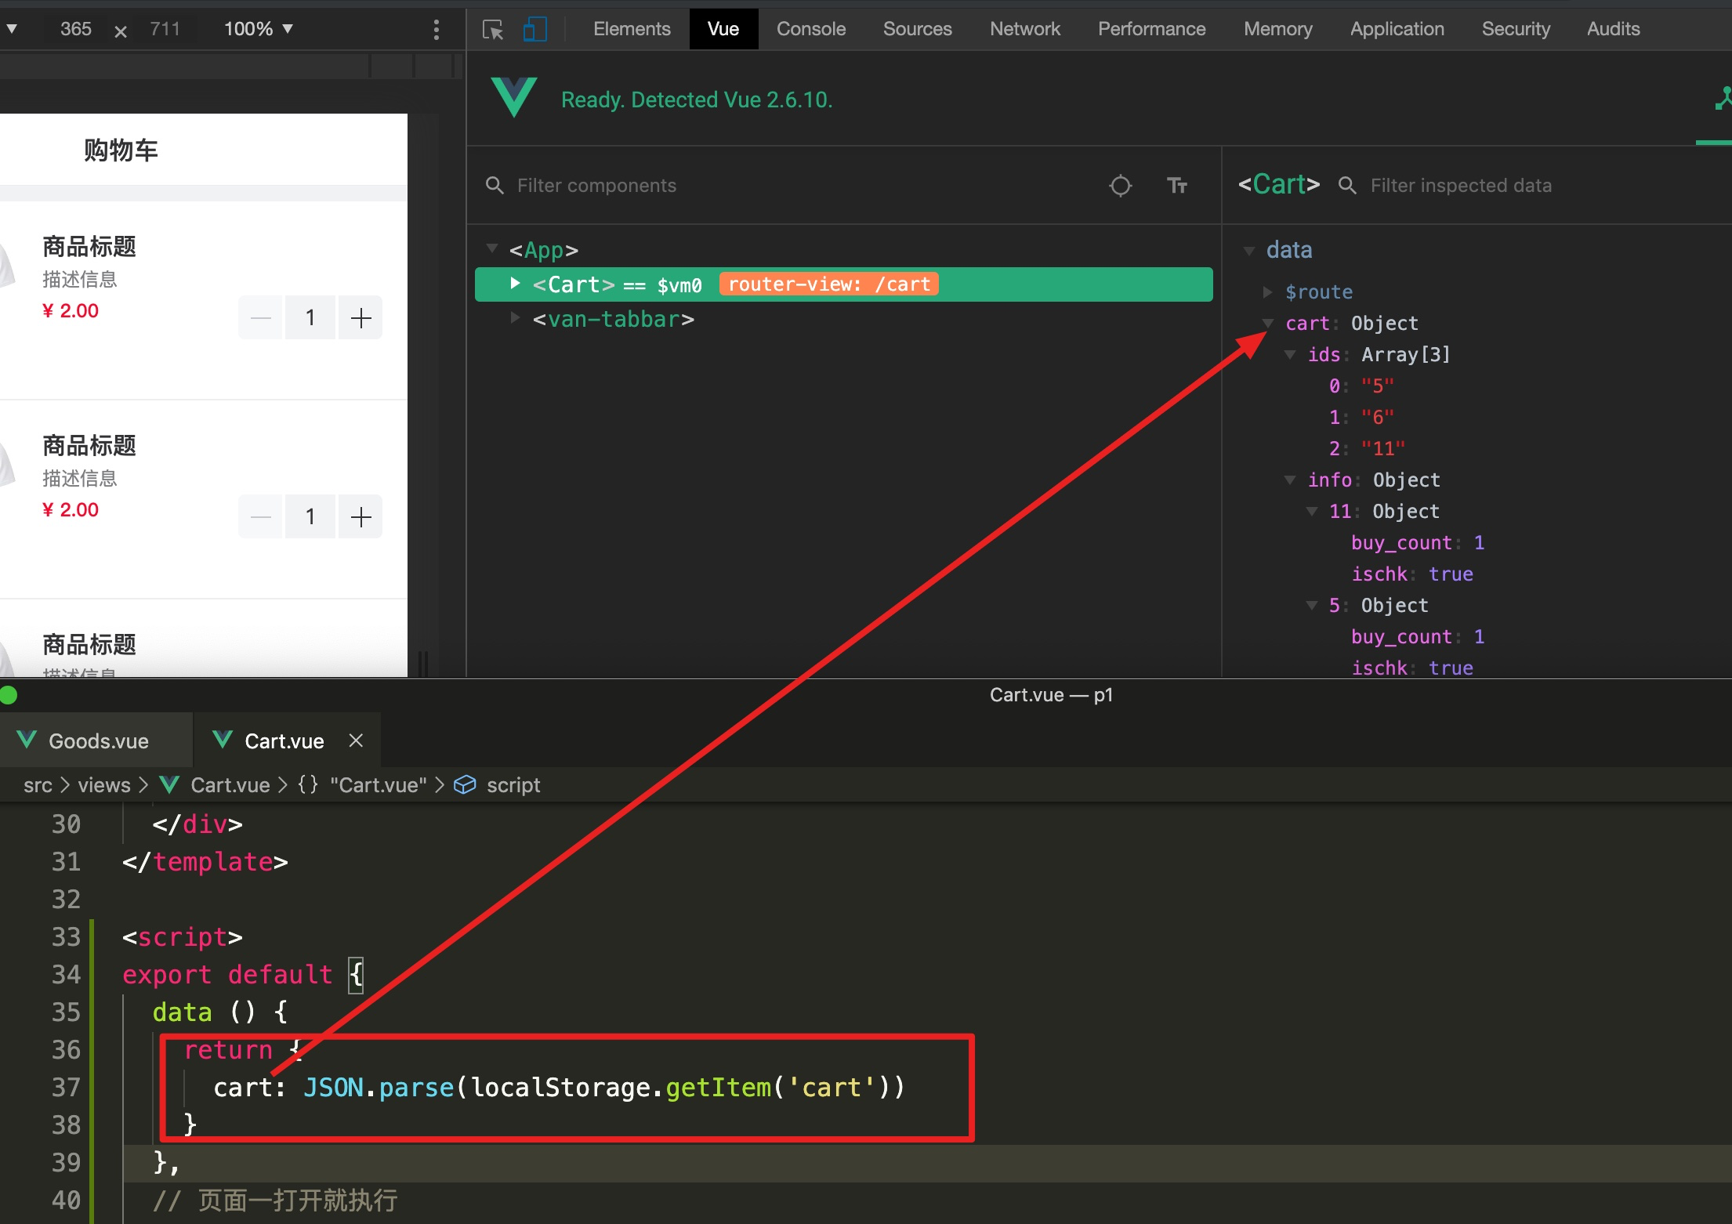Toggle the format component names icon
The width and height of the screenshot is (1732, 1224).
1176,186
